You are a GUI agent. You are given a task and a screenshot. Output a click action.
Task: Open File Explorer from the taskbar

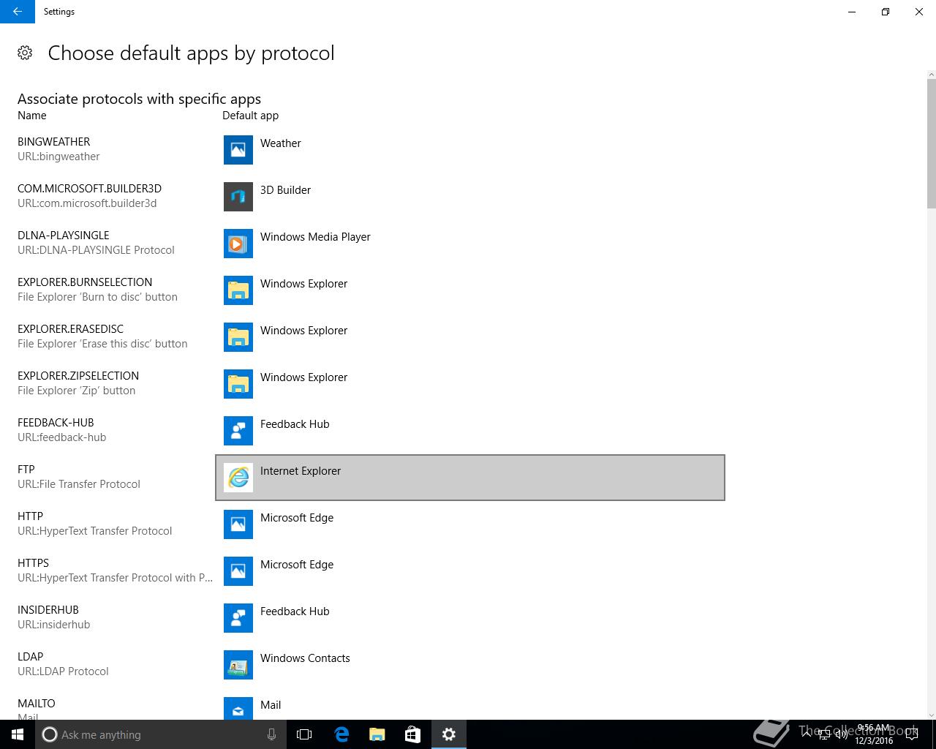pos(377,734)
